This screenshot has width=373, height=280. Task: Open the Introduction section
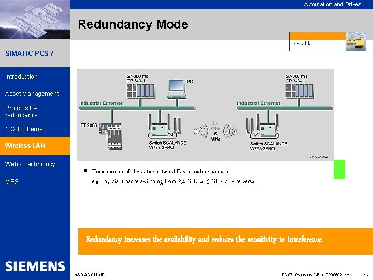point(21,77)
